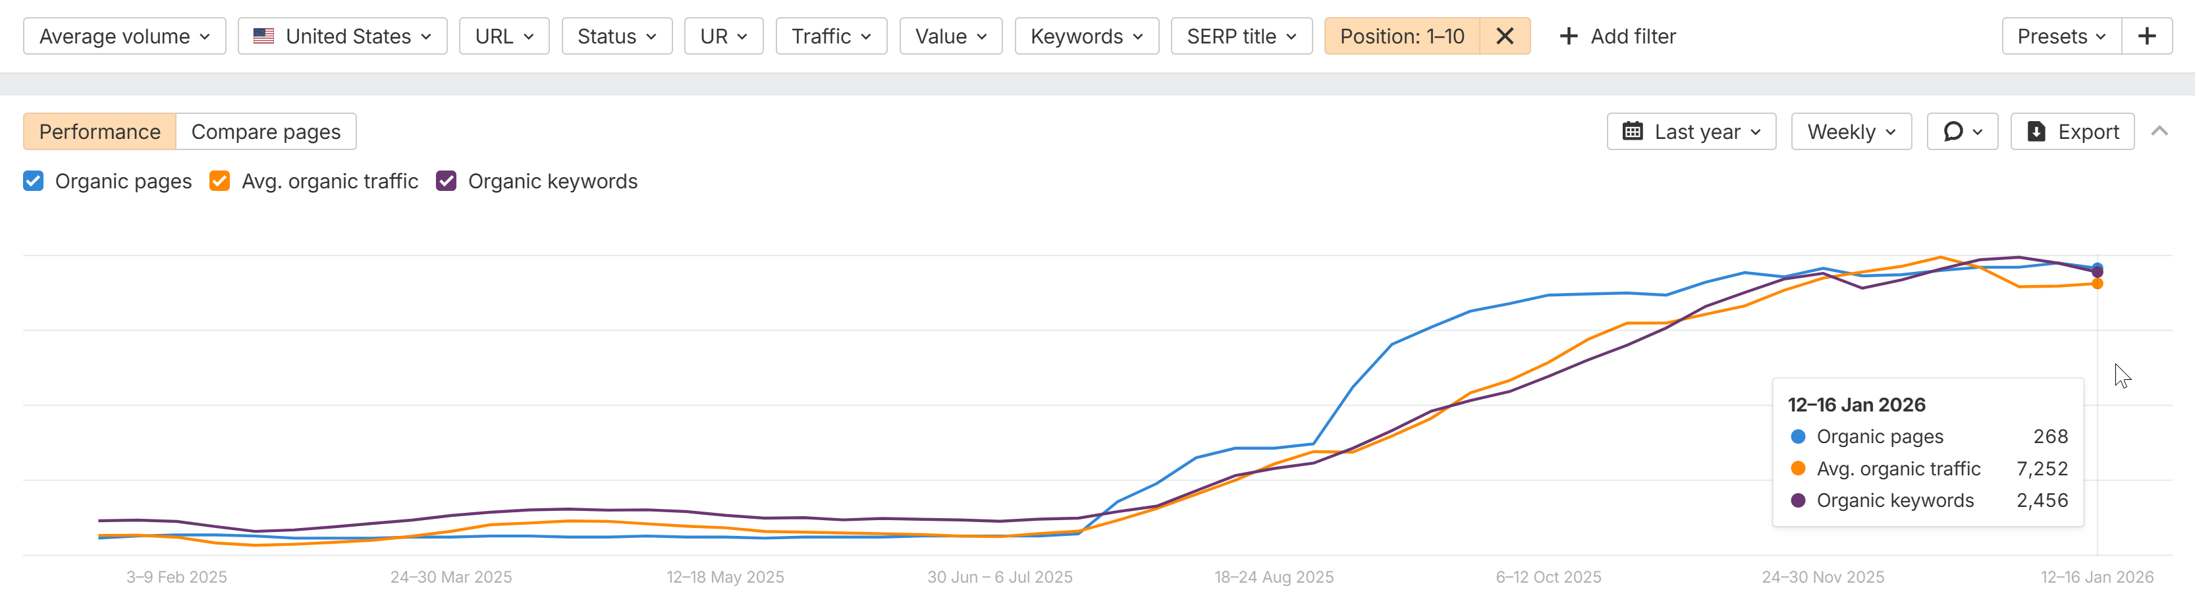
Task: Disable the Organic keywords checkbox
Action: pos(447,182)
